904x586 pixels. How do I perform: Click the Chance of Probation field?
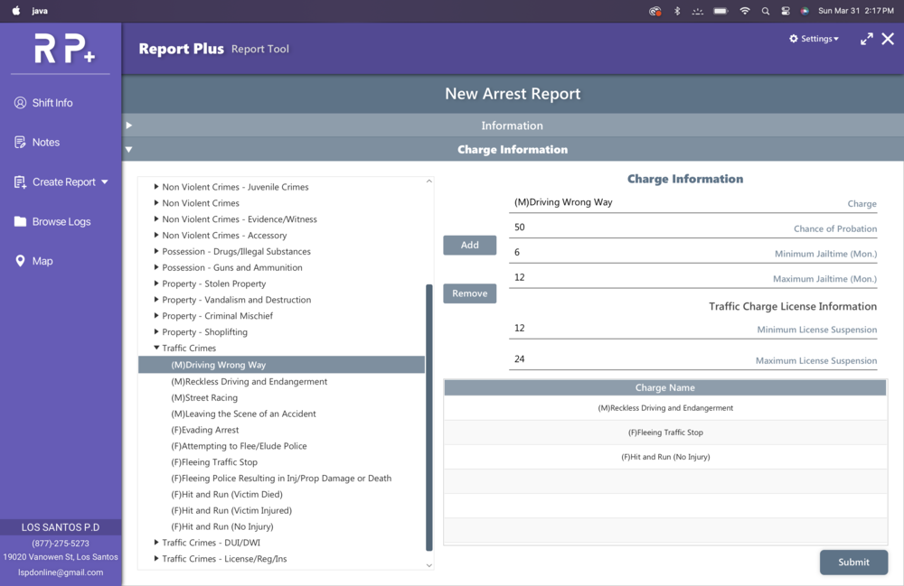point(633,228)
